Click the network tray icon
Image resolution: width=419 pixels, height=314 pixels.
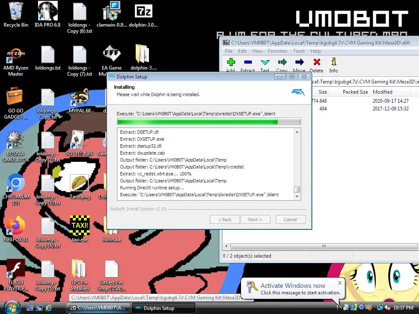[380, 307]
